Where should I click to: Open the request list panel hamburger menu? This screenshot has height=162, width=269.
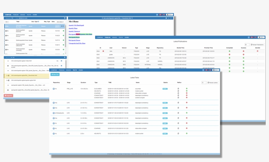65,18
